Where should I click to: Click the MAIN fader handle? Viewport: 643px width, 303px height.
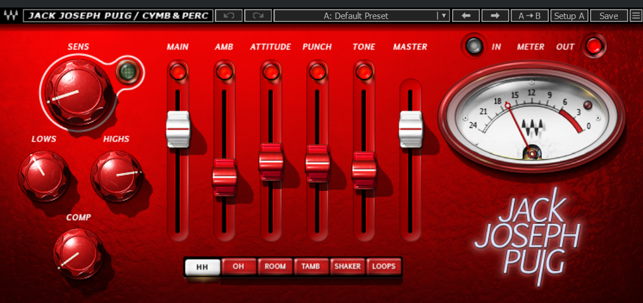[178, 129]
